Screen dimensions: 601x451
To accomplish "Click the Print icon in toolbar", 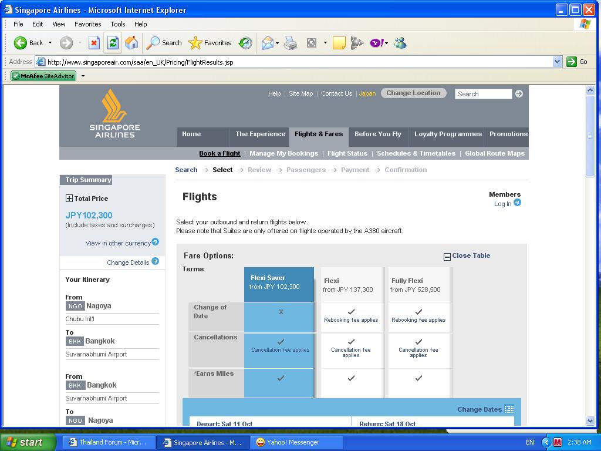I will (291, 43).
